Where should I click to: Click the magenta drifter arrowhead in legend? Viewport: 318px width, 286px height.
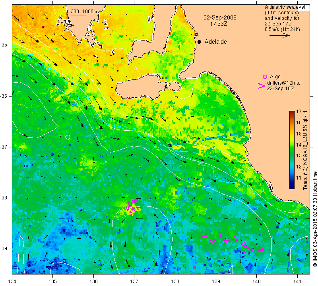(x=262, y=86)
